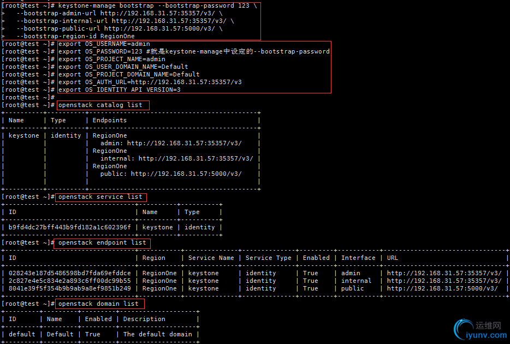Screen dimensions: 510x344
Task: Click the 'export OS_AUTH_URL' line
Action: coord(150,82)
